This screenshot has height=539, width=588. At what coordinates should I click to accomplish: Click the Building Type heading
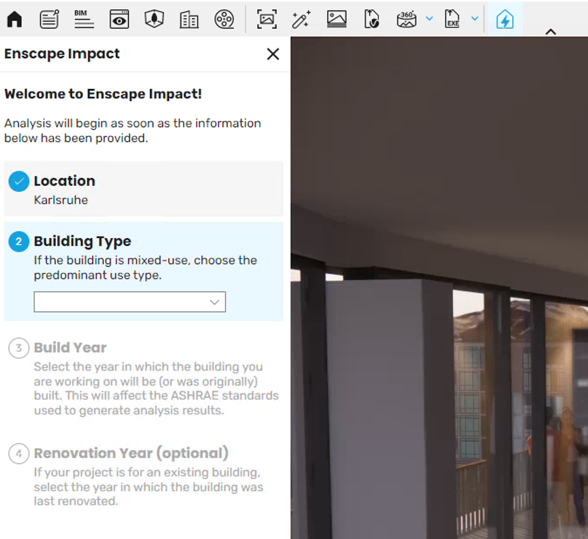(82, 241)
